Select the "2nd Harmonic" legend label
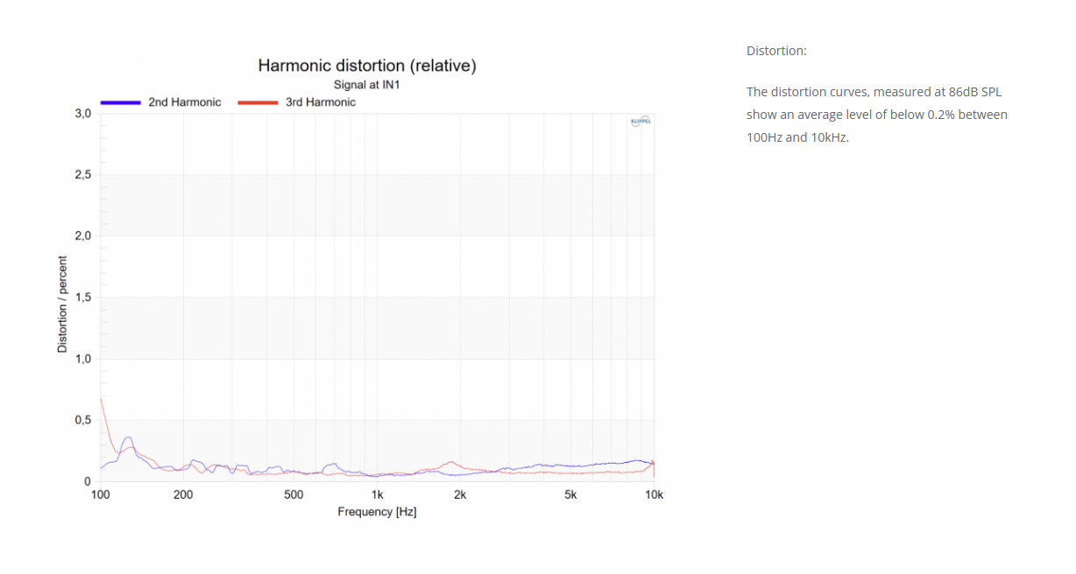Screen dimensions: 1076x574 (x=184, y=102)
